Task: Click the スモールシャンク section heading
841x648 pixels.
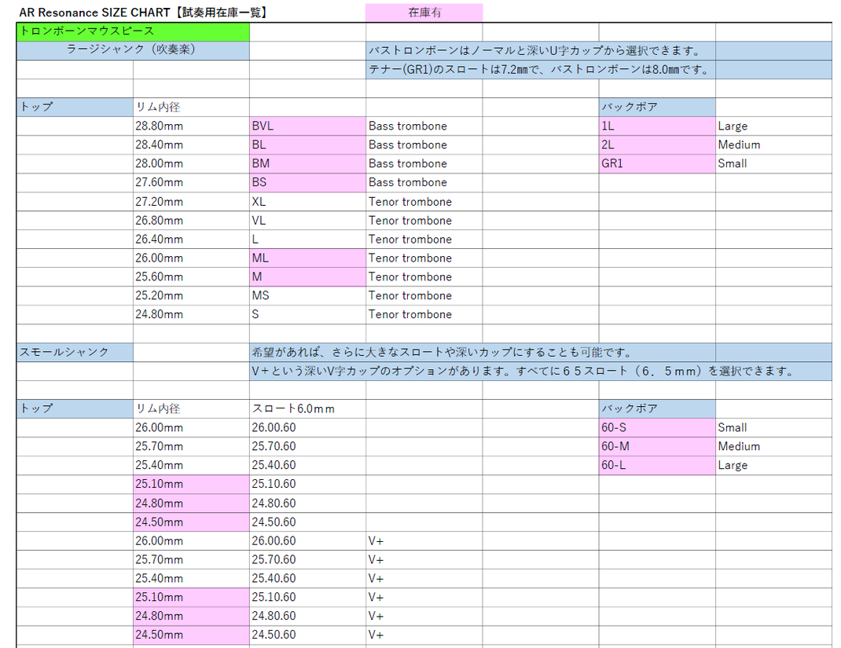Action: tap(75, 352)
